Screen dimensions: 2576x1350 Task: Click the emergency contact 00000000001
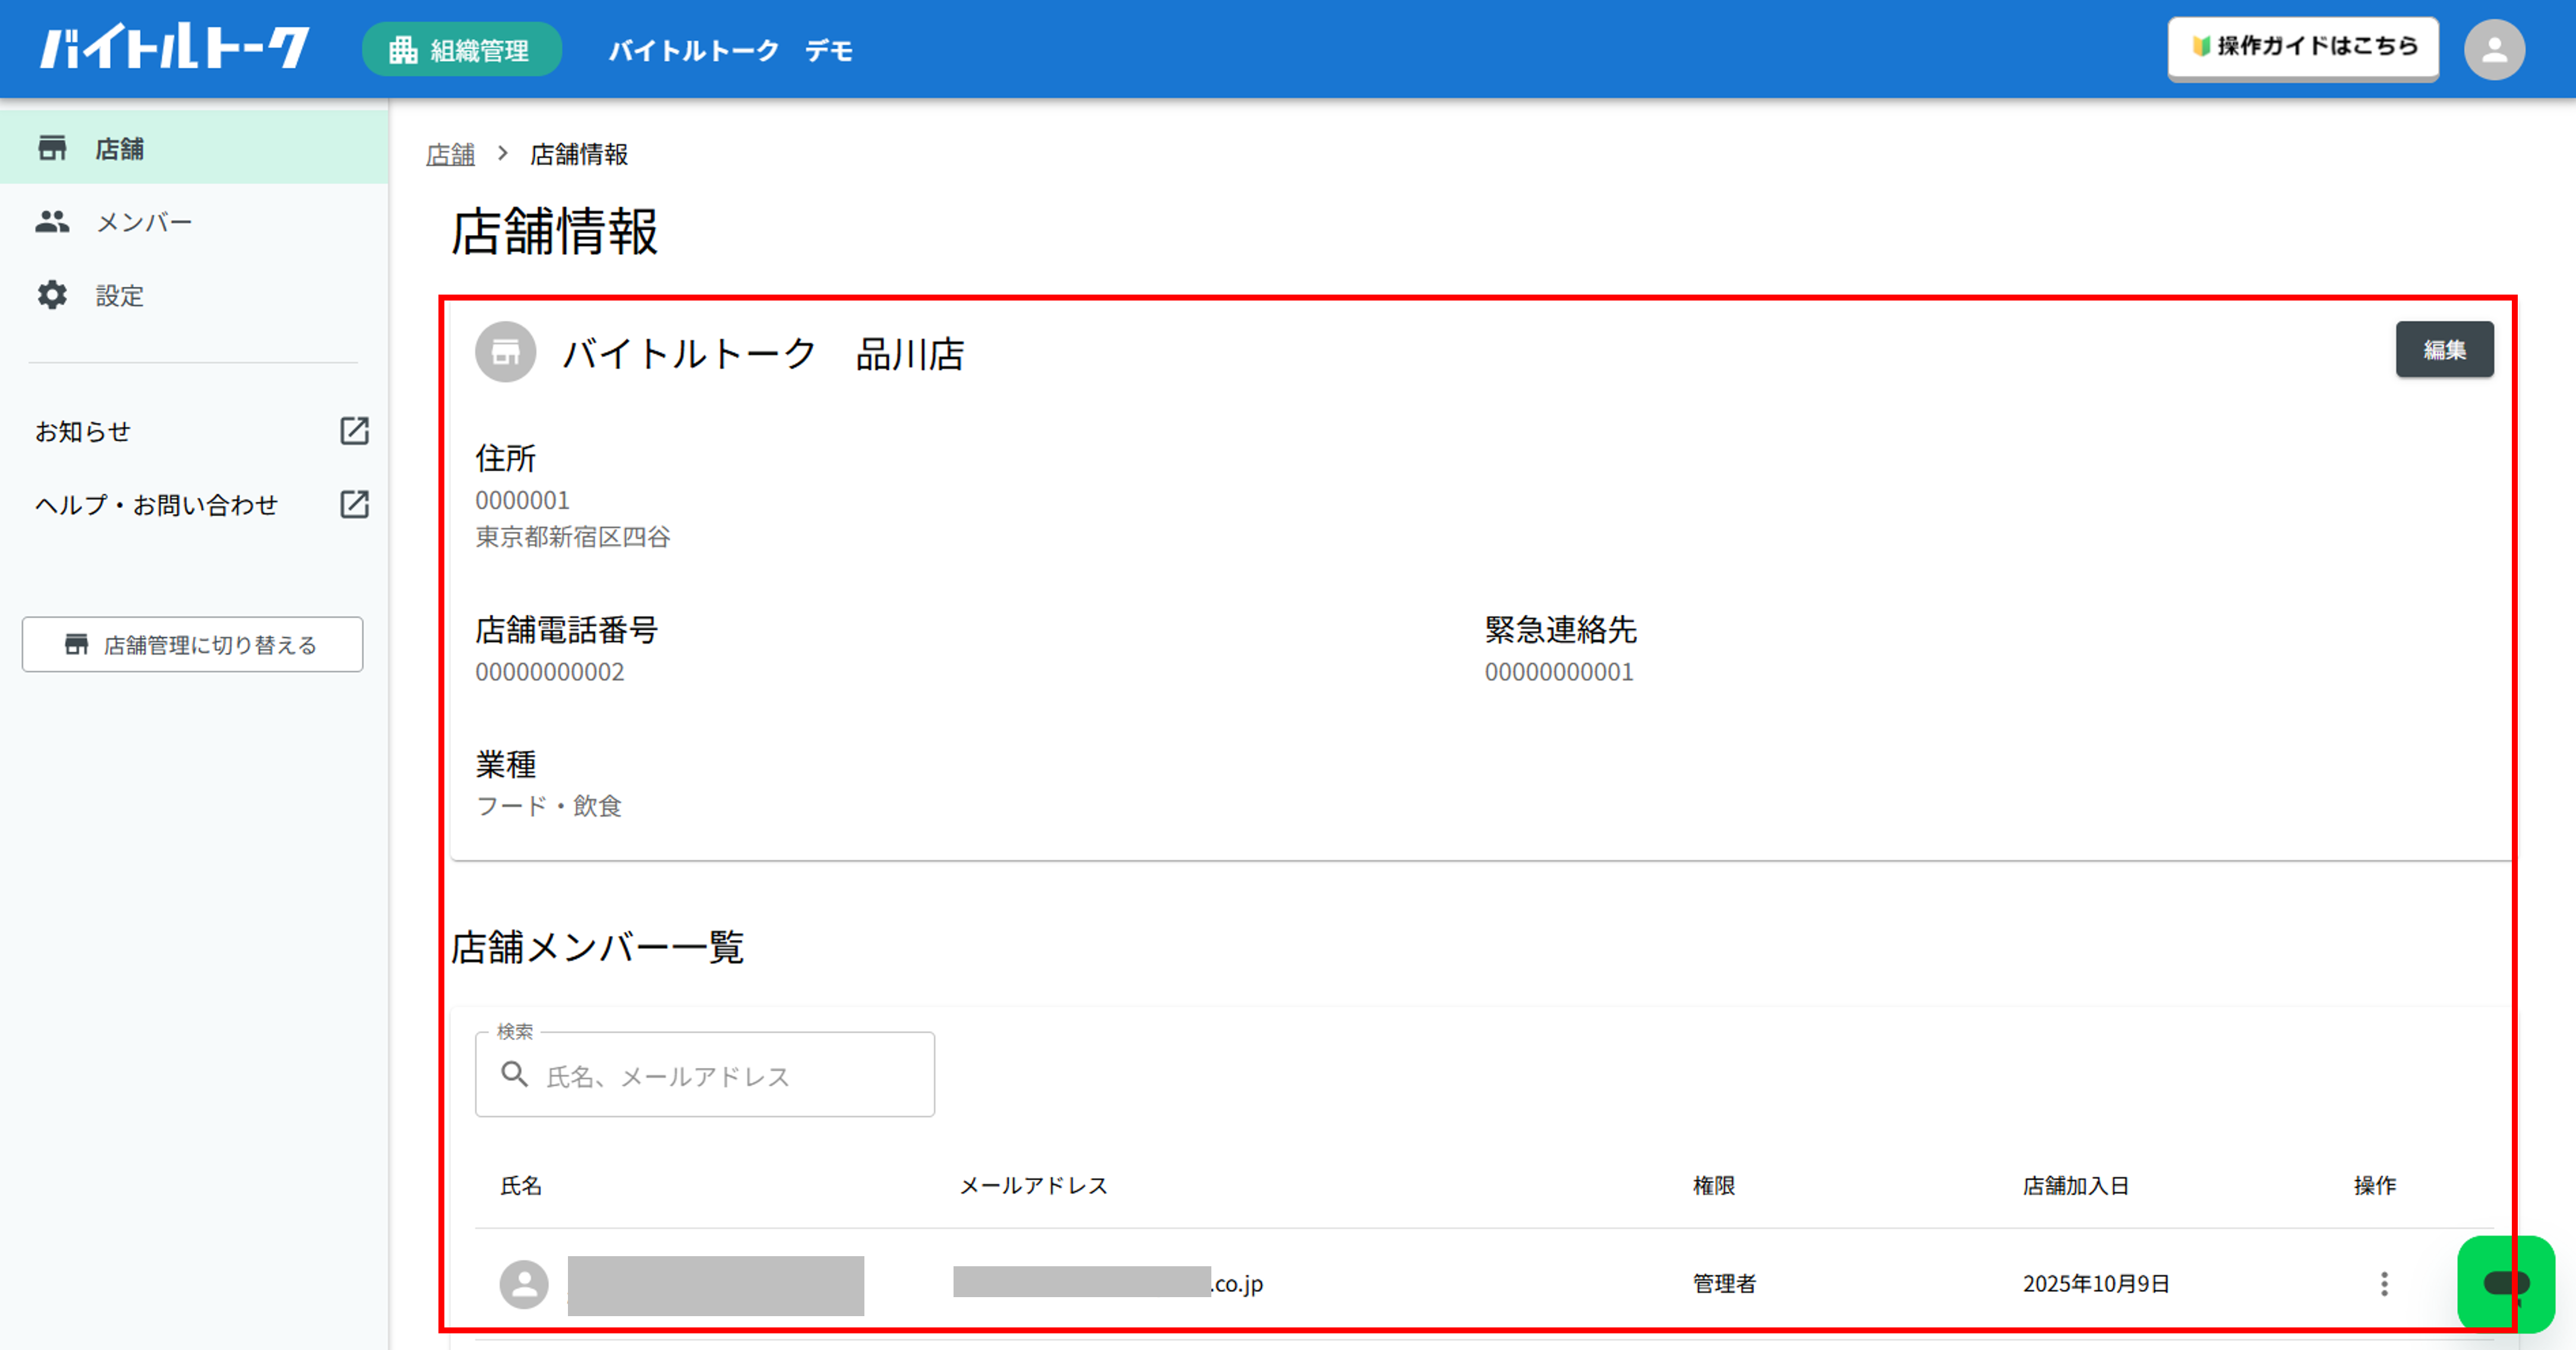pos(1559,672)
